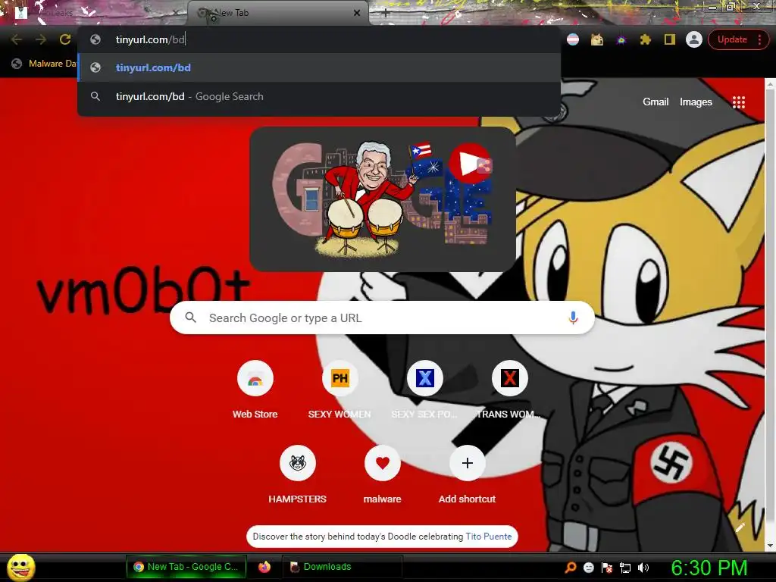Open the orange PH shortcut tile

(339, 379)
